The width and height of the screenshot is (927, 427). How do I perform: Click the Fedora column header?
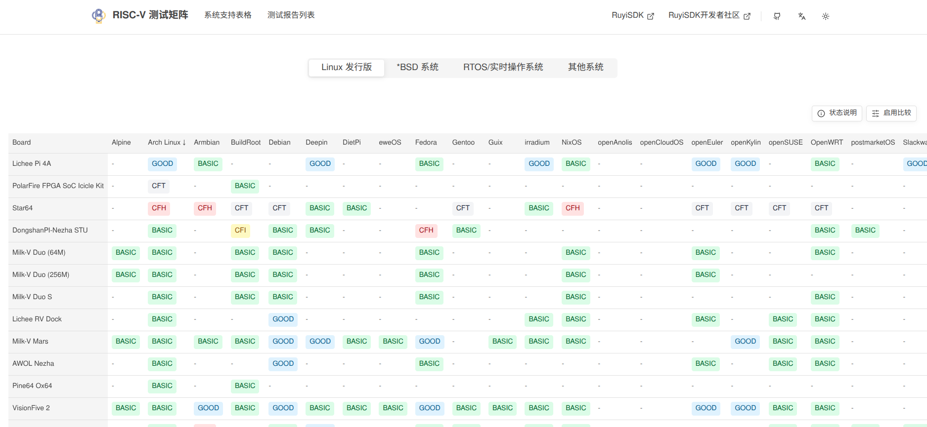coord(426,143)
